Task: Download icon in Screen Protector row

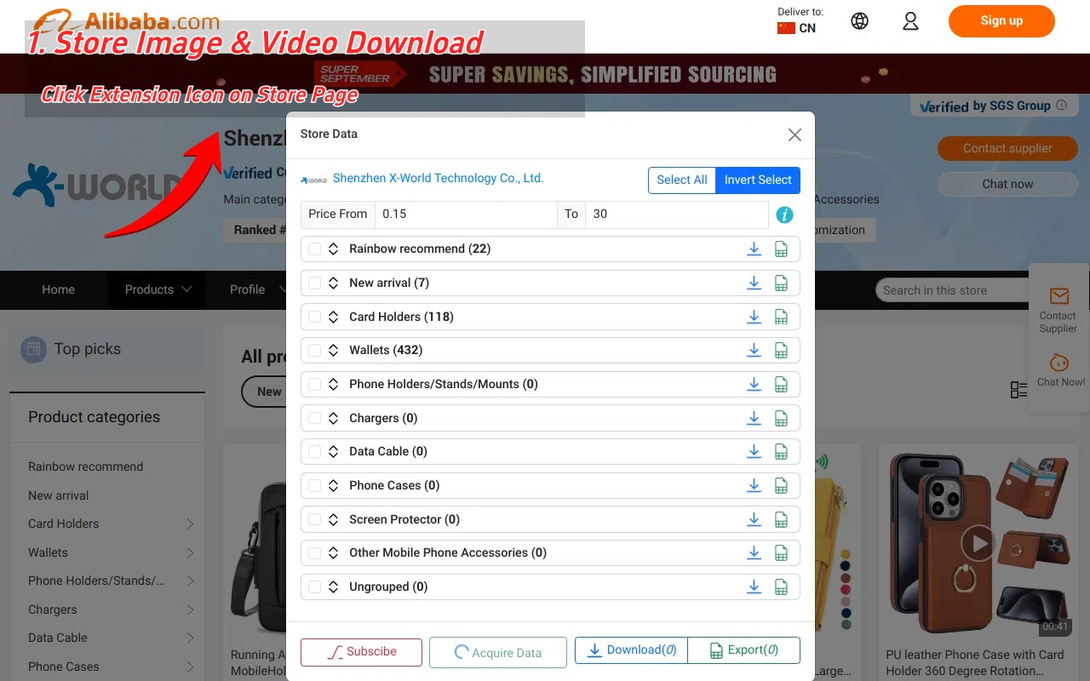Action: coord(754,519)
